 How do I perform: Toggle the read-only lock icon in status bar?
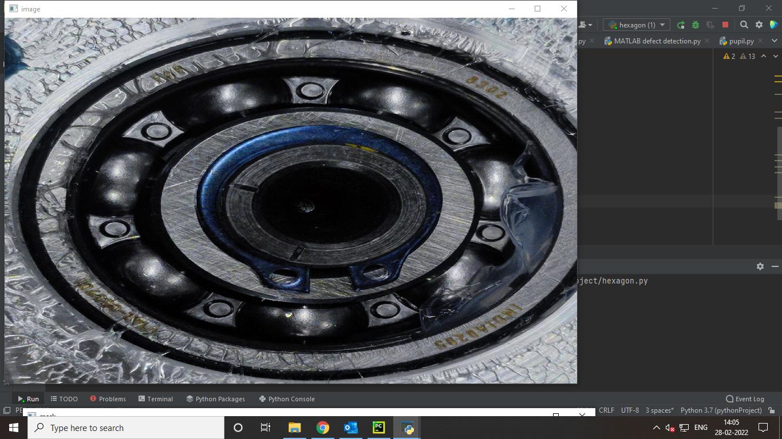tap(772, 410)
